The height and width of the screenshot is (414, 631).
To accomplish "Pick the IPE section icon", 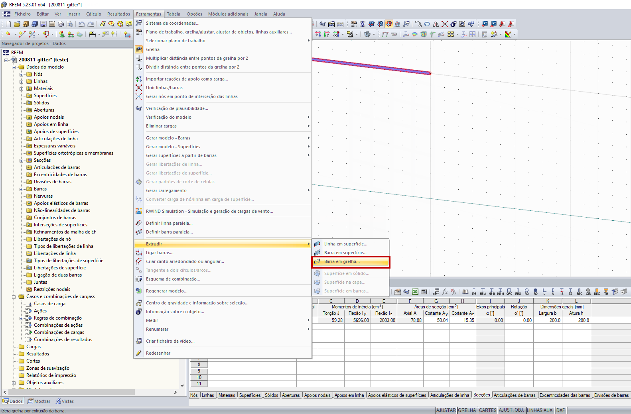I will (474, 292).
